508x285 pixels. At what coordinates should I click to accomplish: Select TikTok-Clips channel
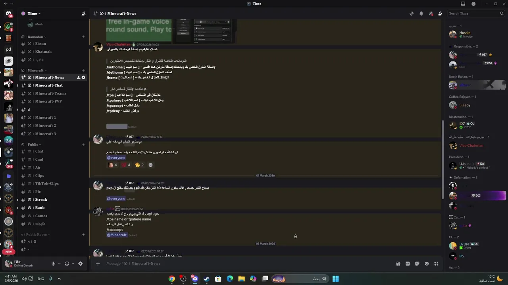52,183
